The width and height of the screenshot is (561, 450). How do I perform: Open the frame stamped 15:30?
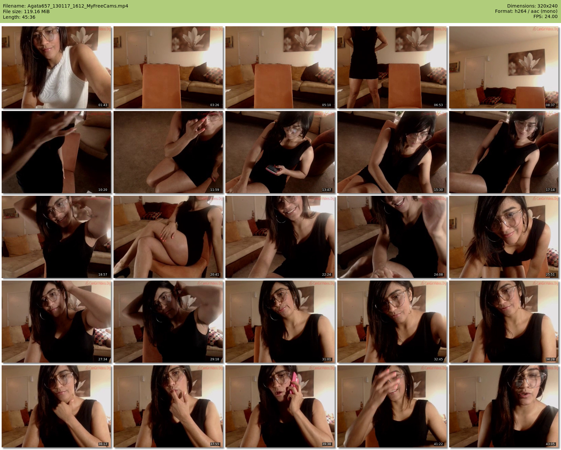[x=392, y=152]
